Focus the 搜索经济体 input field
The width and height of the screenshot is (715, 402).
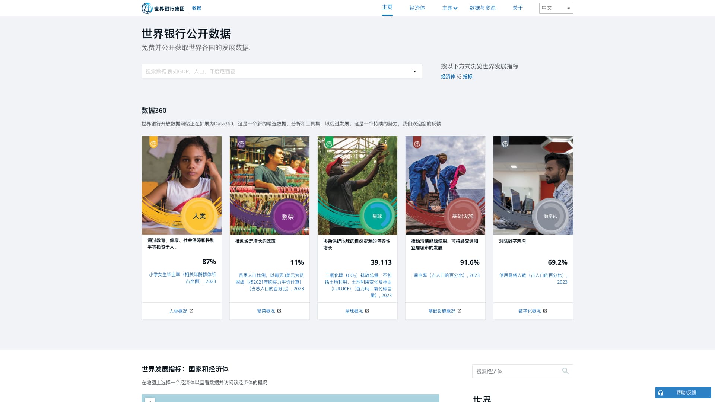(x=516, y=371)
